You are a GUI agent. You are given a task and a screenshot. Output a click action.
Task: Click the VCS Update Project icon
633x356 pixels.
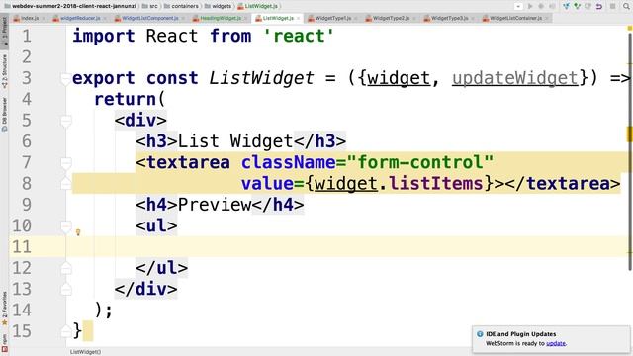(x=566, y=6)
